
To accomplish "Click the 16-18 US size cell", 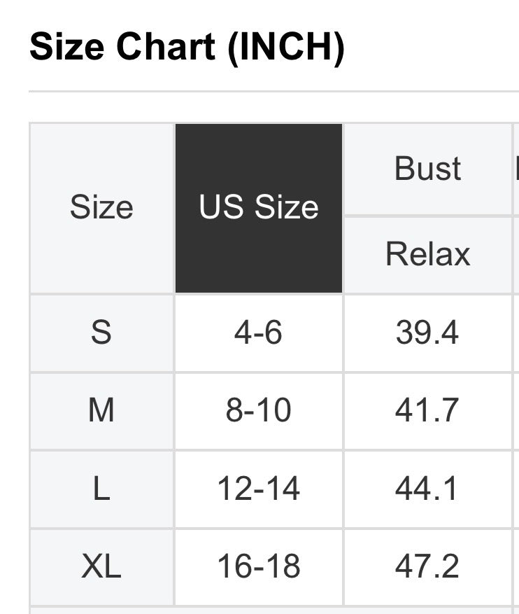I will click(x=259, y=566).
